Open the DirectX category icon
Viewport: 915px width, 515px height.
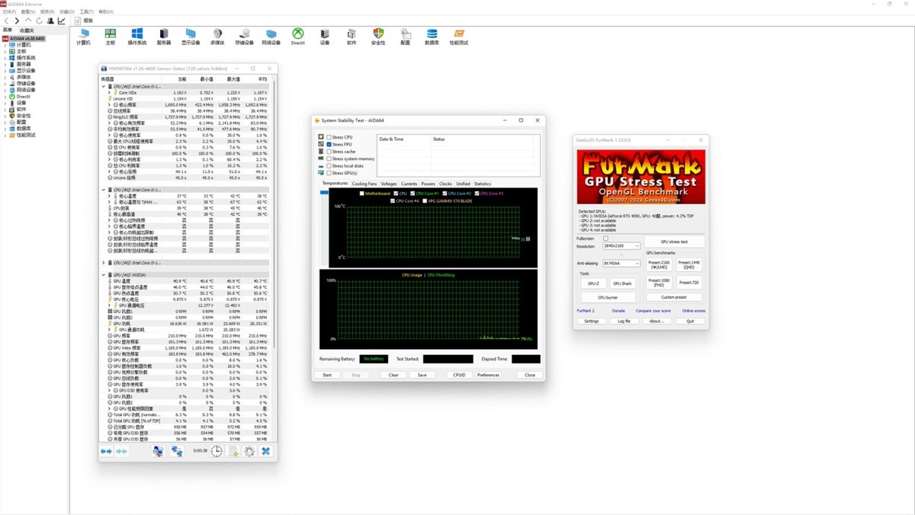297,35
